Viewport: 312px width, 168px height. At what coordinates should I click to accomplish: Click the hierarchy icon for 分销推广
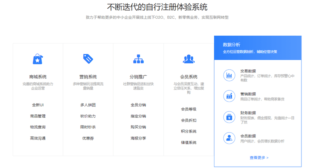[138, 59]
